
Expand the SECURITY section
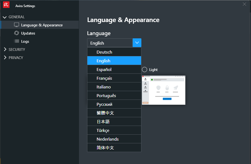5,49
